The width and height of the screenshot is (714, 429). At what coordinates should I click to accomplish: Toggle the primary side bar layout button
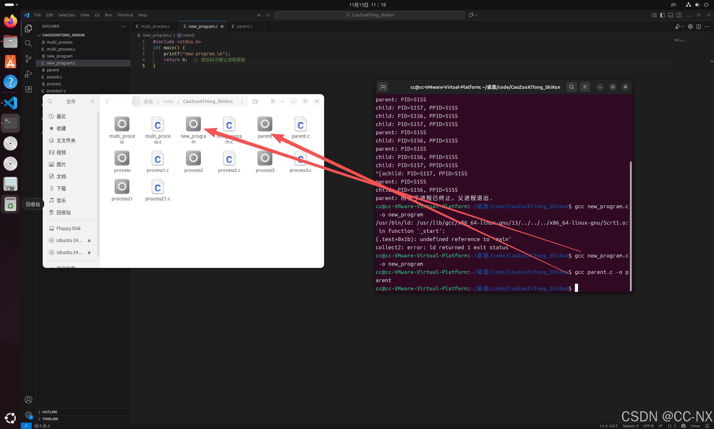click(662, 15)
